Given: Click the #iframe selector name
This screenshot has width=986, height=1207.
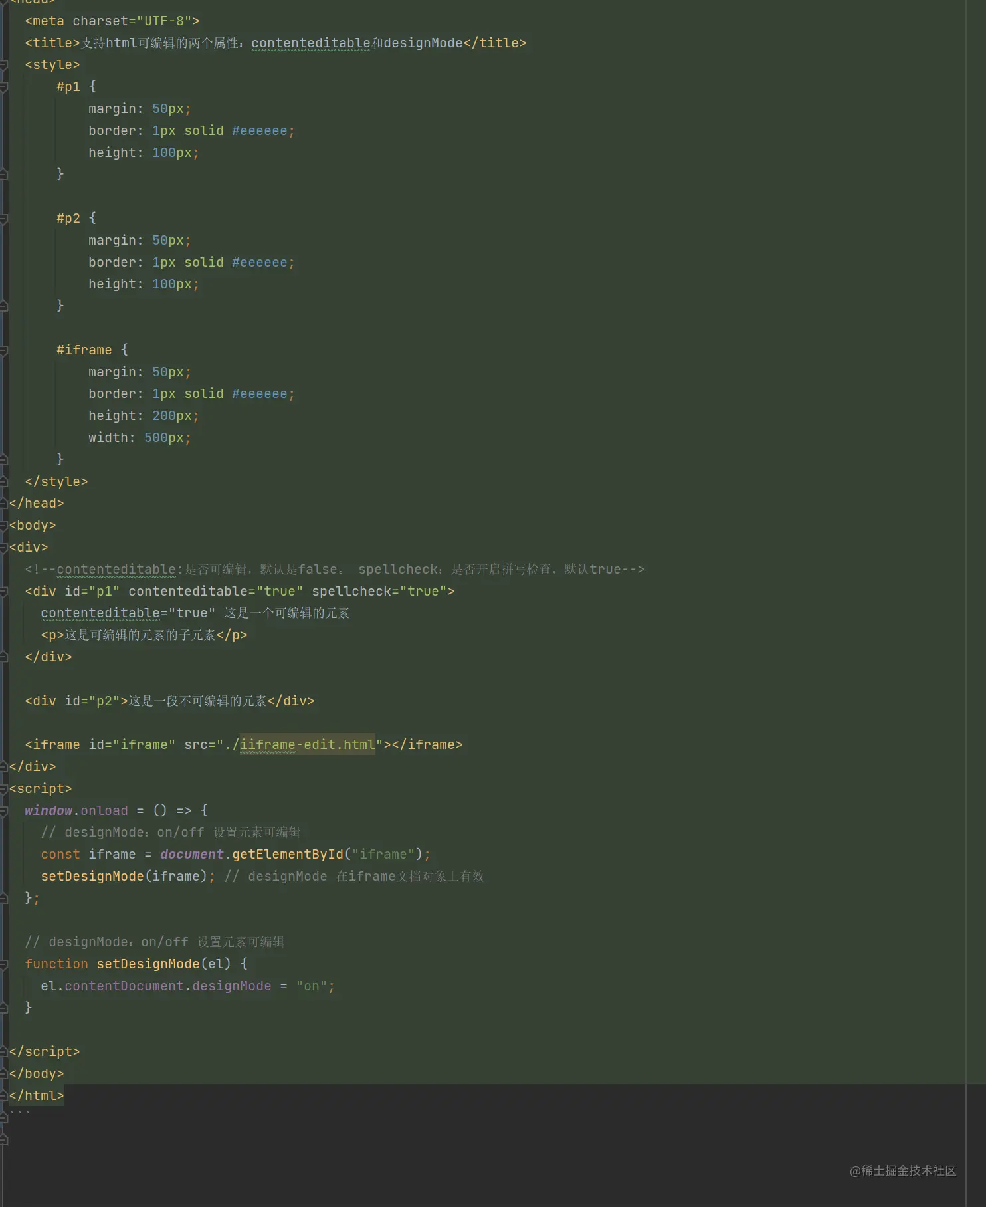Looking at the screenshot, I should [84, 350].
